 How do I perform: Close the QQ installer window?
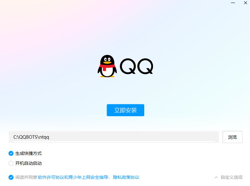pyautogui.click(x=246, y=3)
